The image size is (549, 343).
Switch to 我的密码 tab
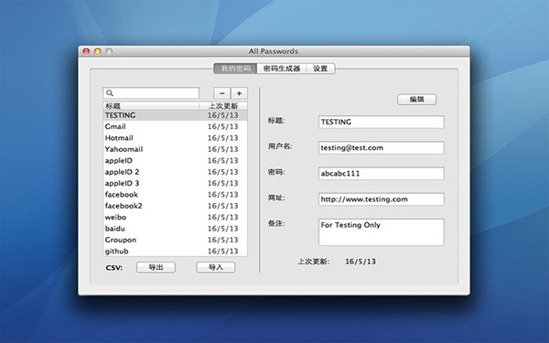pos(236,69)
